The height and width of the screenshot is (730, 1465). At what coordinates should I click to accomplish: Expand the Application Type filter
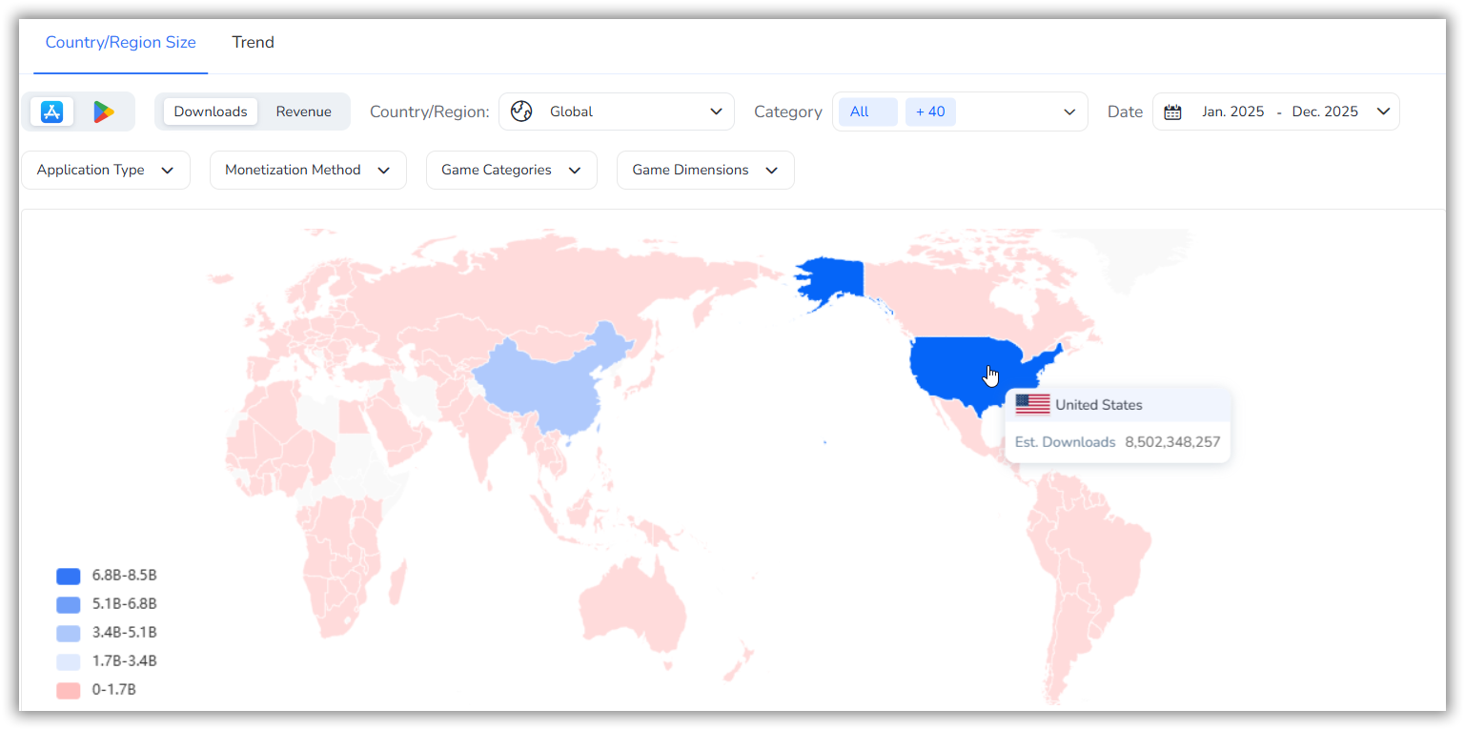[105, 170]
